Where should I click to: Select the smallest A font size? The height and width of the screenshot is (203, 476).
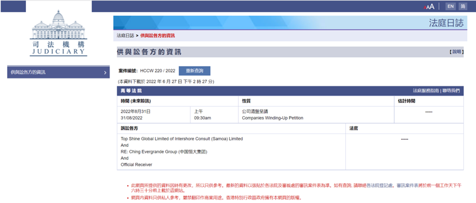[425, 7]
